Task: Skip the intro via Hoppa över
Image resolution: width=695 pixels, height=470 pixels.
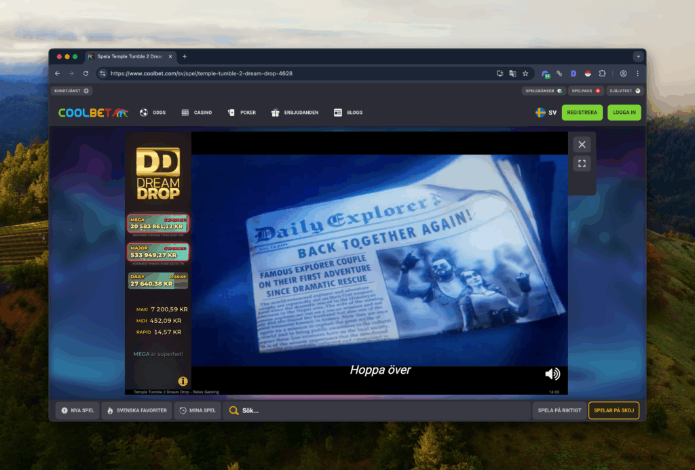Action: (x=380, y=370)
